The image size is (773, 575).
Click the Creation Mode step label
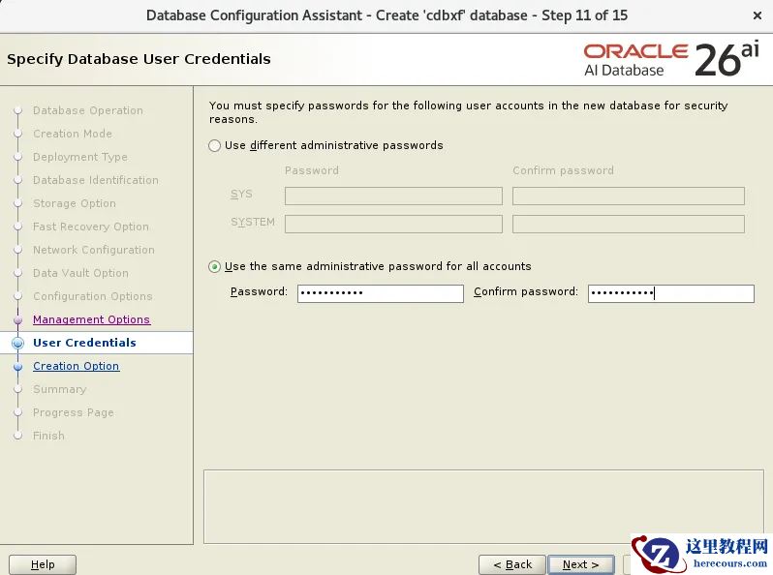[x=73, y=134]
